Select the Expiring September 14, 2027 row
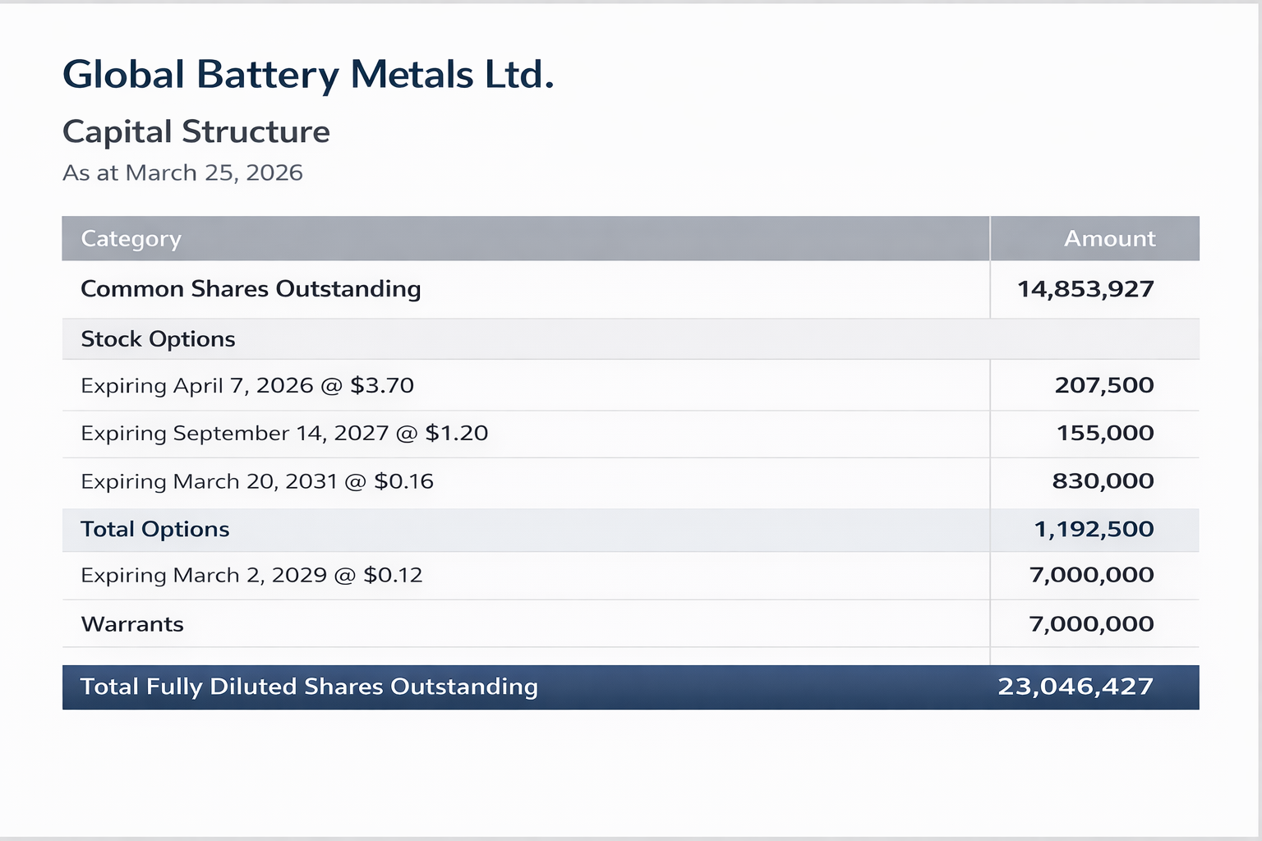Viewport: 1262px width, 841px height. click(284, 433)
